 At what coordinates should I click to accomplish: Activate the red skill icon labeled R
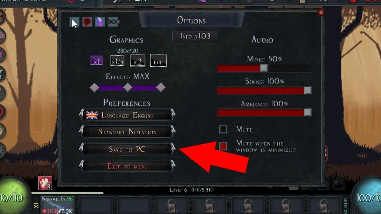click(45, 183)
